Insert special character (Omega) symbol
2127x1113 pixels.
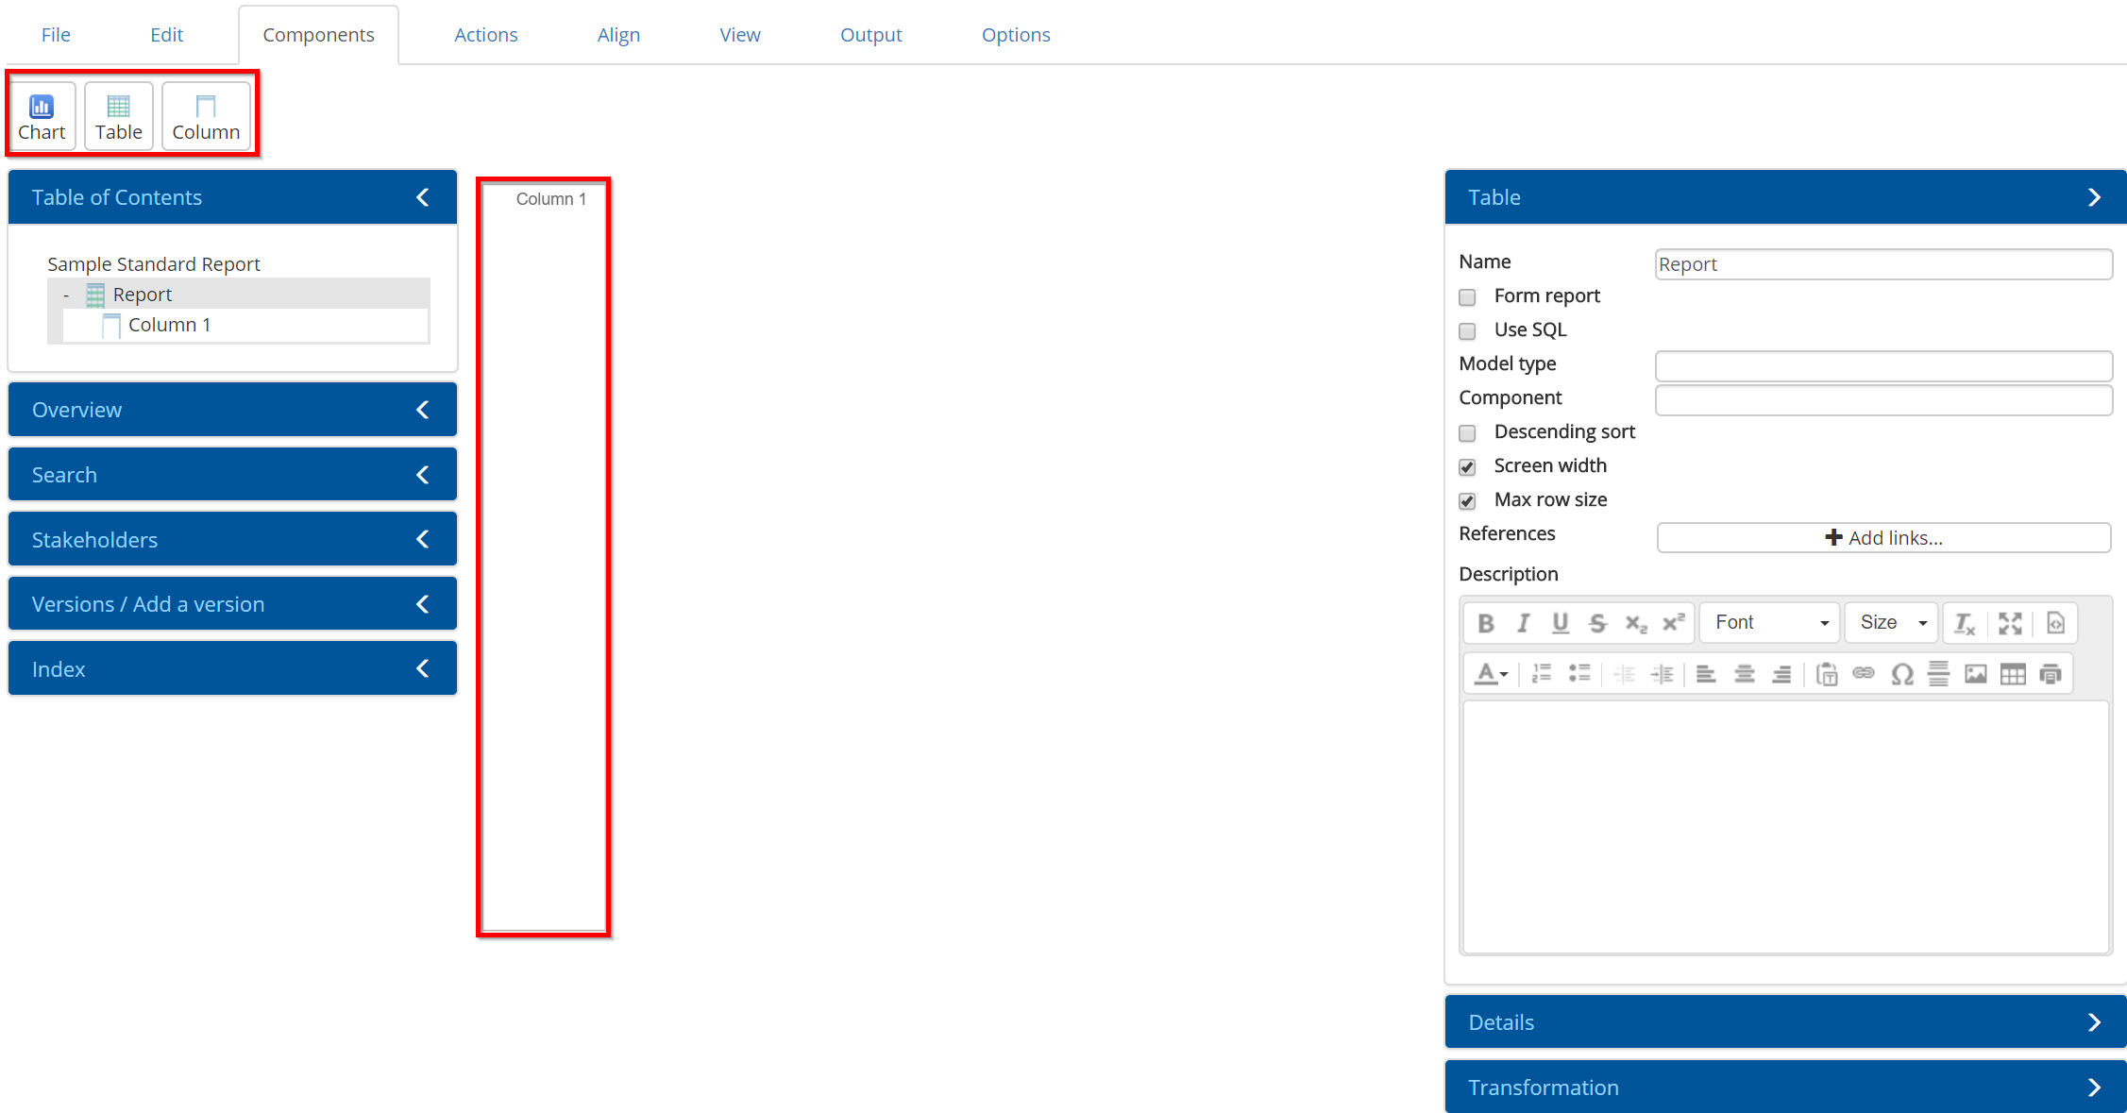[x=1901, y=674]
